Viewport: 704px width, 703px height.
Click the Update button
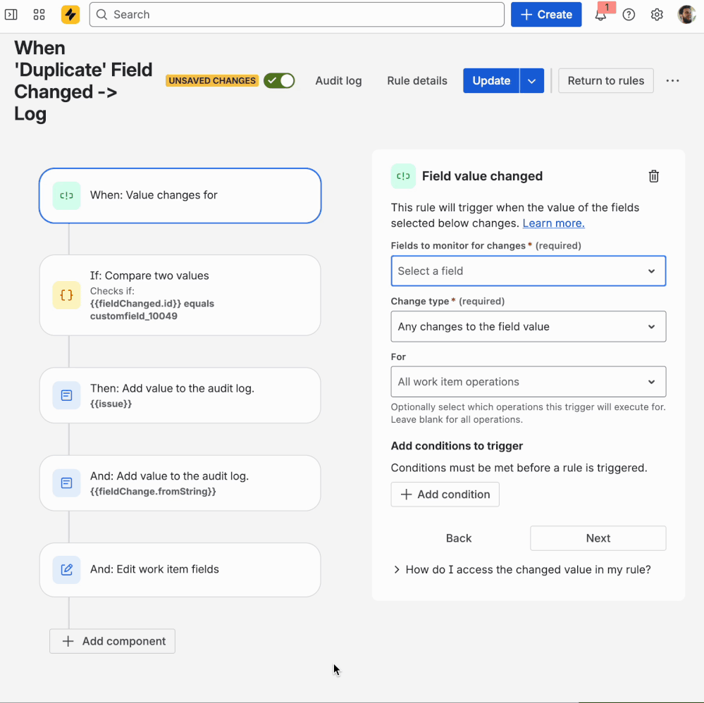[491, 81]
